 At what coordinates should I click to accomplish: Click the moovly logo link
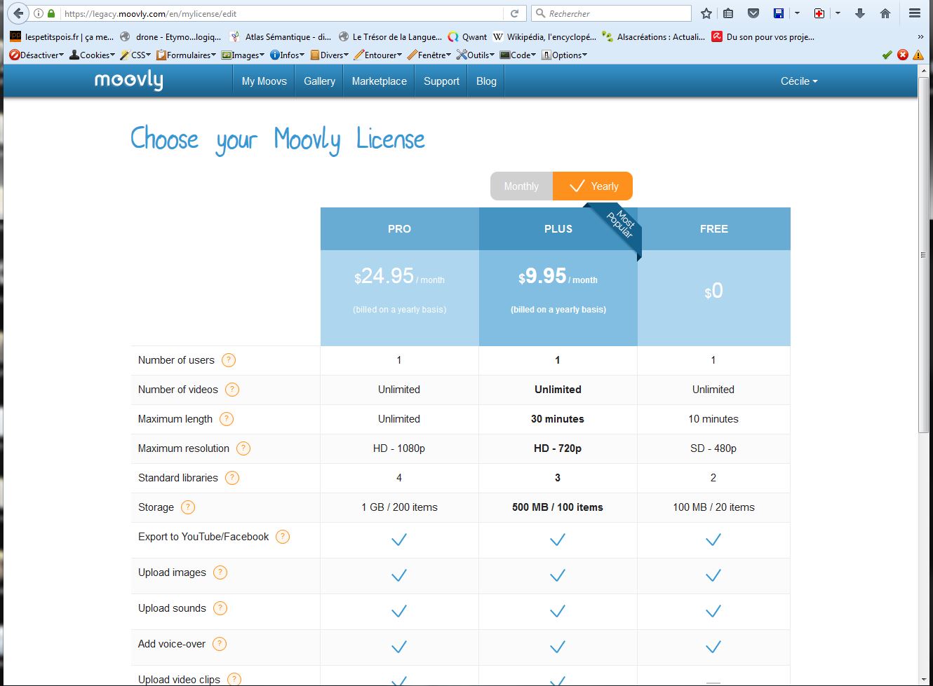[x=128, y=81]
